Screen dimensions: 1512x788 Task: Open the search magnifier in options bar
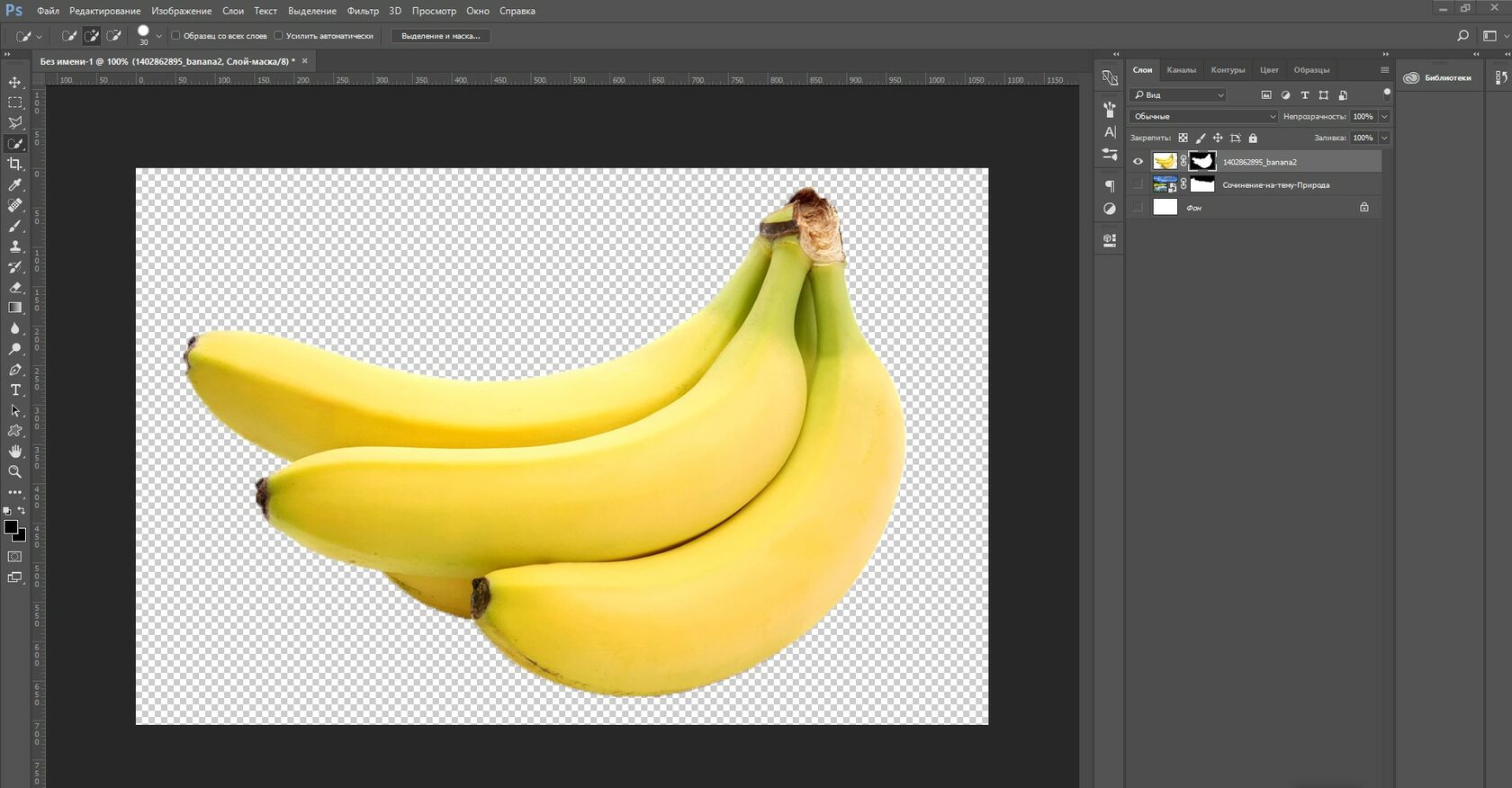tap(1462, 36)
